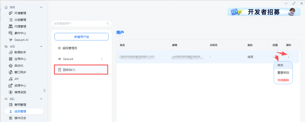Open 代理管理 page
The height and width of the screenshot is (122, 305).
pyautogui.click(x=20, y=26)
